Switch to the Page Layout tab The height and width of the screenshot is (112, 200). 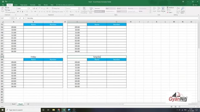click(x=24, y=5)
